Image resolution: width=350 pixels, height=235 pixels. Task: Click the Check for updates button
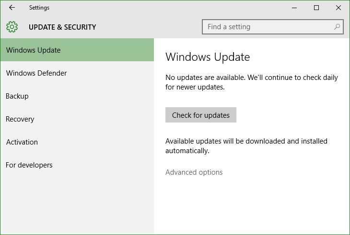[201, 115]
